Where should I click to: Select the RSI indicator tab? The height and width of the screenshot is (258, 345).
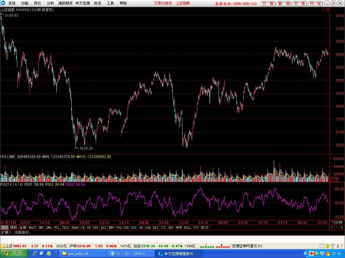coord(134,228)
